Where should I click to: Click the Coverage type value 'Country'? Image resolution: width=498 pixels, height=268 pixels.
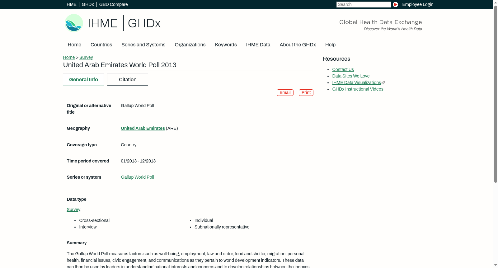pos(129,145)
